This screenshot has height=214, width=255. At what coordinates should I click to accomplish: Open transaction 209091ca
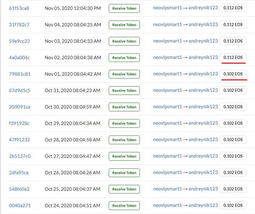(x=20, y=107)
